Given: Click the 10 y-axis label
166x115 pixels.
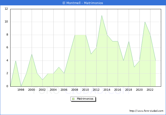Looking at the screenshot, I should [6, 22].
